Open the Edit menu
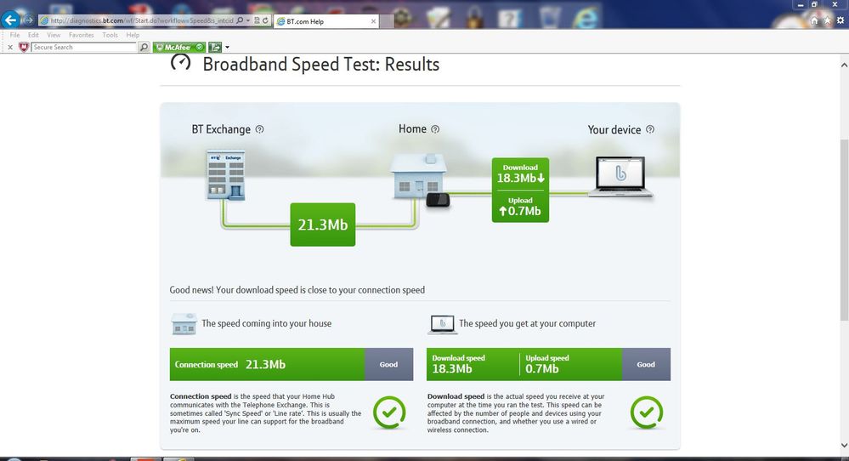Image resolution: width=849 pixels, height=461 pixels. coord(34,35)
